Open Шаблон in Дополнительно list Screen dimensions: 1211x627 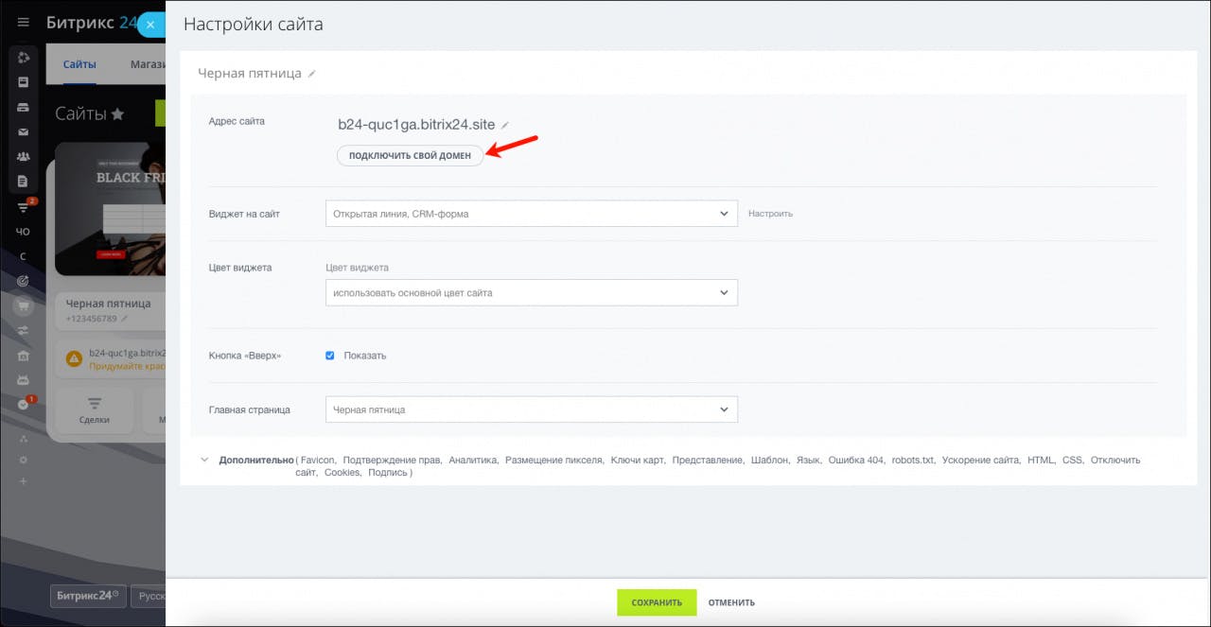771,461
